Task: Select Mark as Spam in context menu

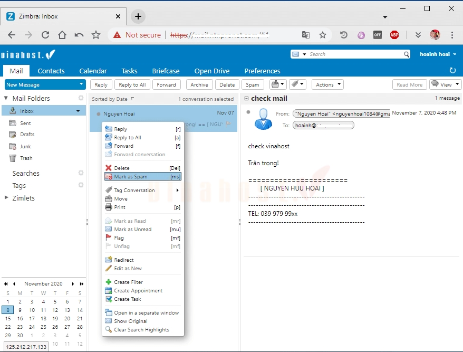Action: (x=143, y=176)
